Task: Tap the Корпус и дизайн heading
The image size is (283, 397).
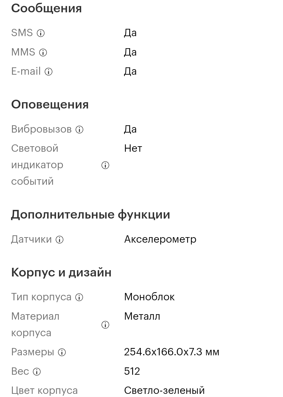Action: tap(61, 273)
